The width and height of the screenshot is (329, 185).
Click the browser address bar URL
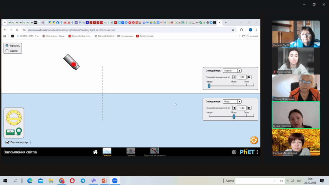[x=71, y=30]
